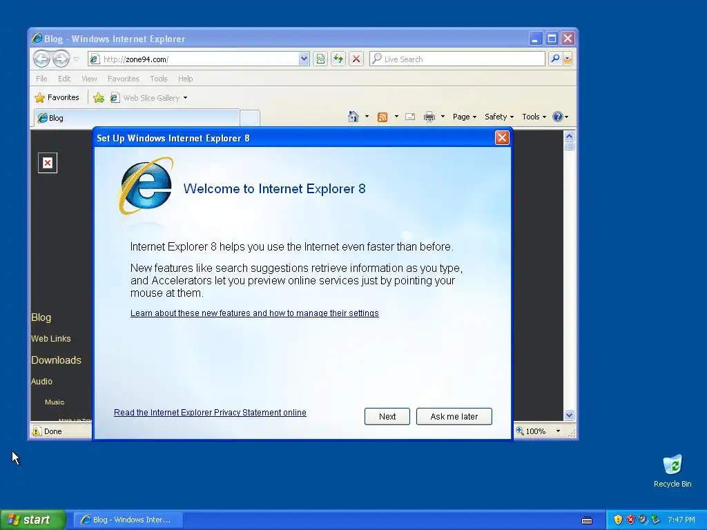The width and height of the screenshot is (707, 530).
Task: Click into the Live Search box
Action: pyautogui.click(x=457, y=59)
